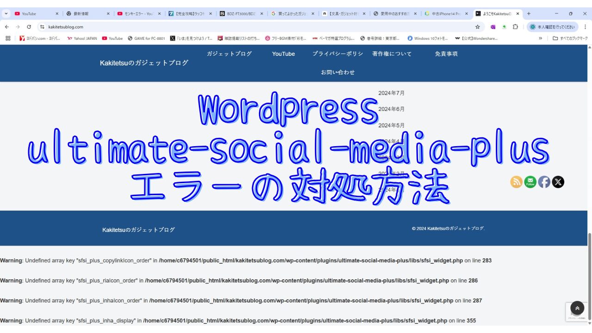592x333 pixels.
Task: Open the ベーマガ特選プログラム bookmark
Action: (x=333, y=38)
